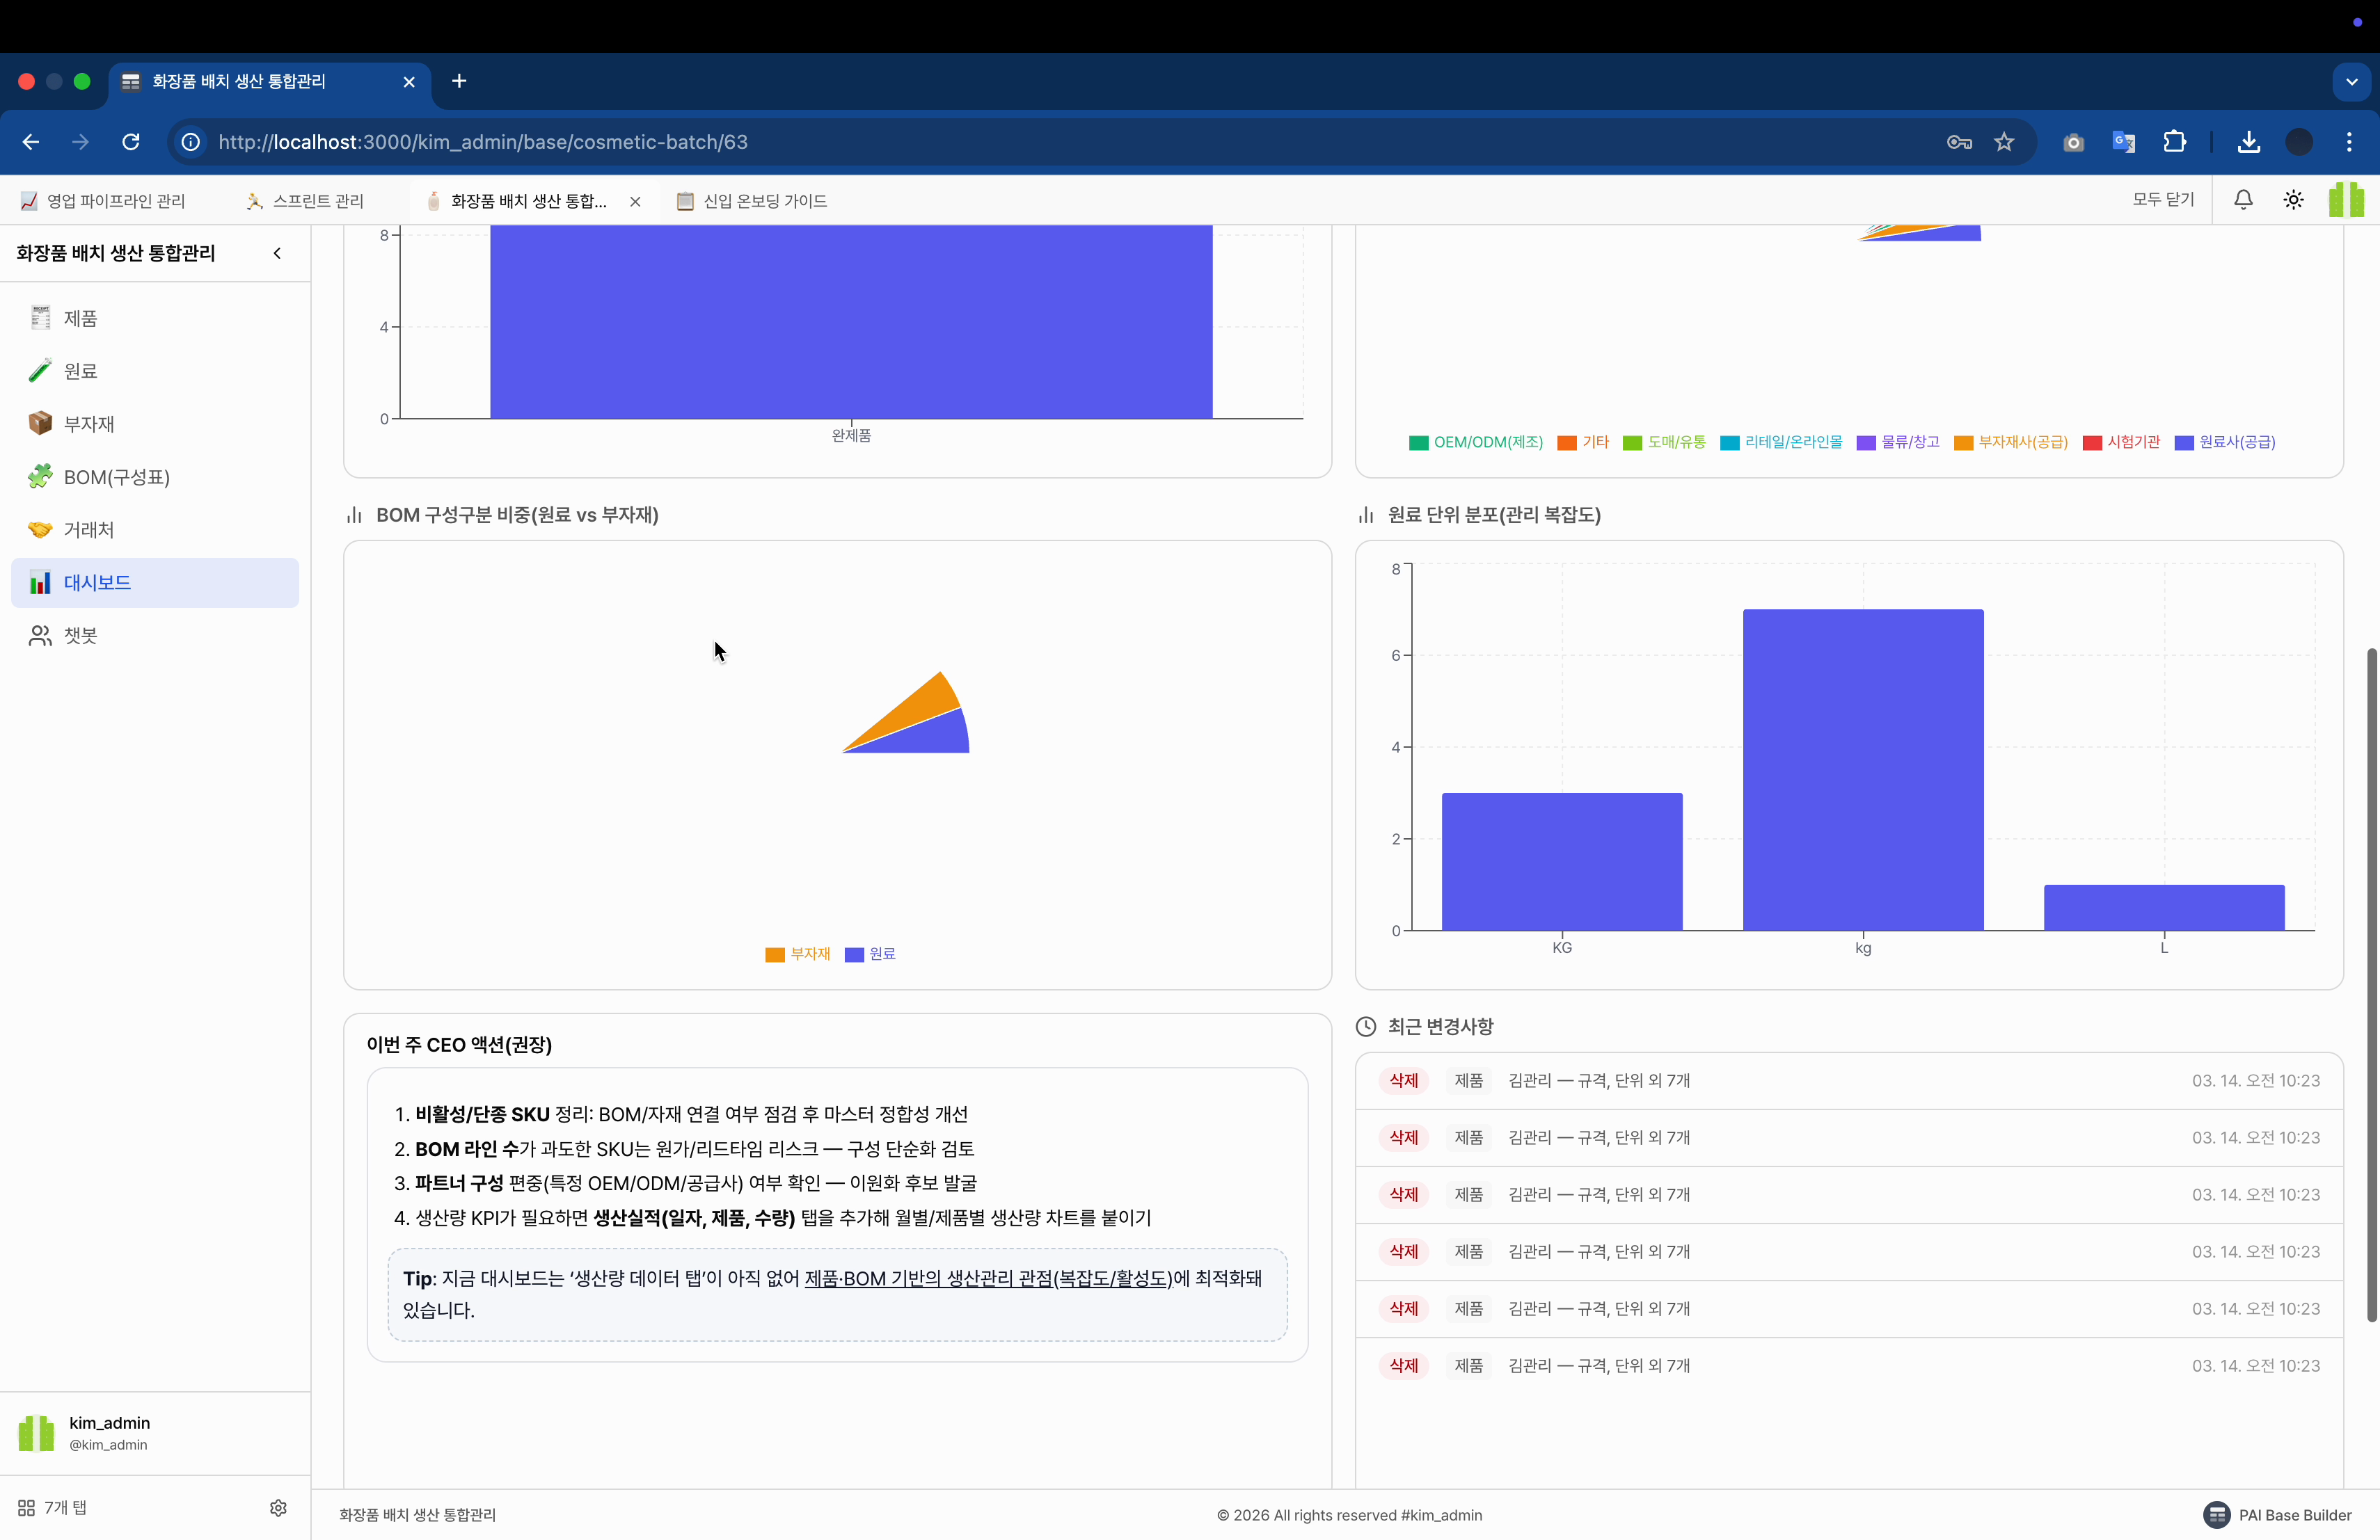Open the 원료 sidebar item
The image size is (2380, 1540).
point(80,371)
